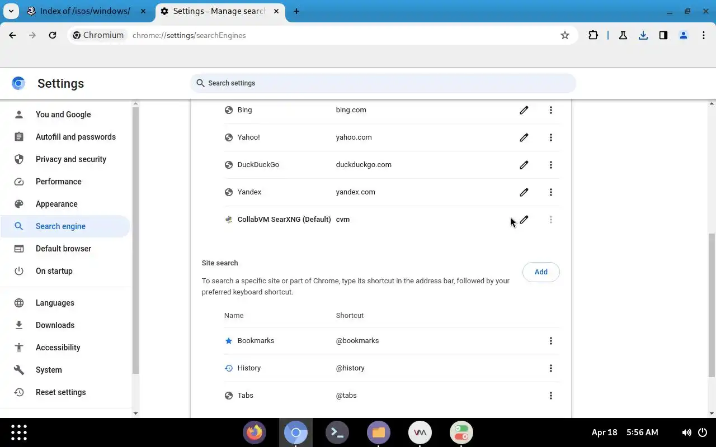The width and height of the screenshot is (716, 447).
Task: Open the Terminal from taskbar
Action: 337,432
